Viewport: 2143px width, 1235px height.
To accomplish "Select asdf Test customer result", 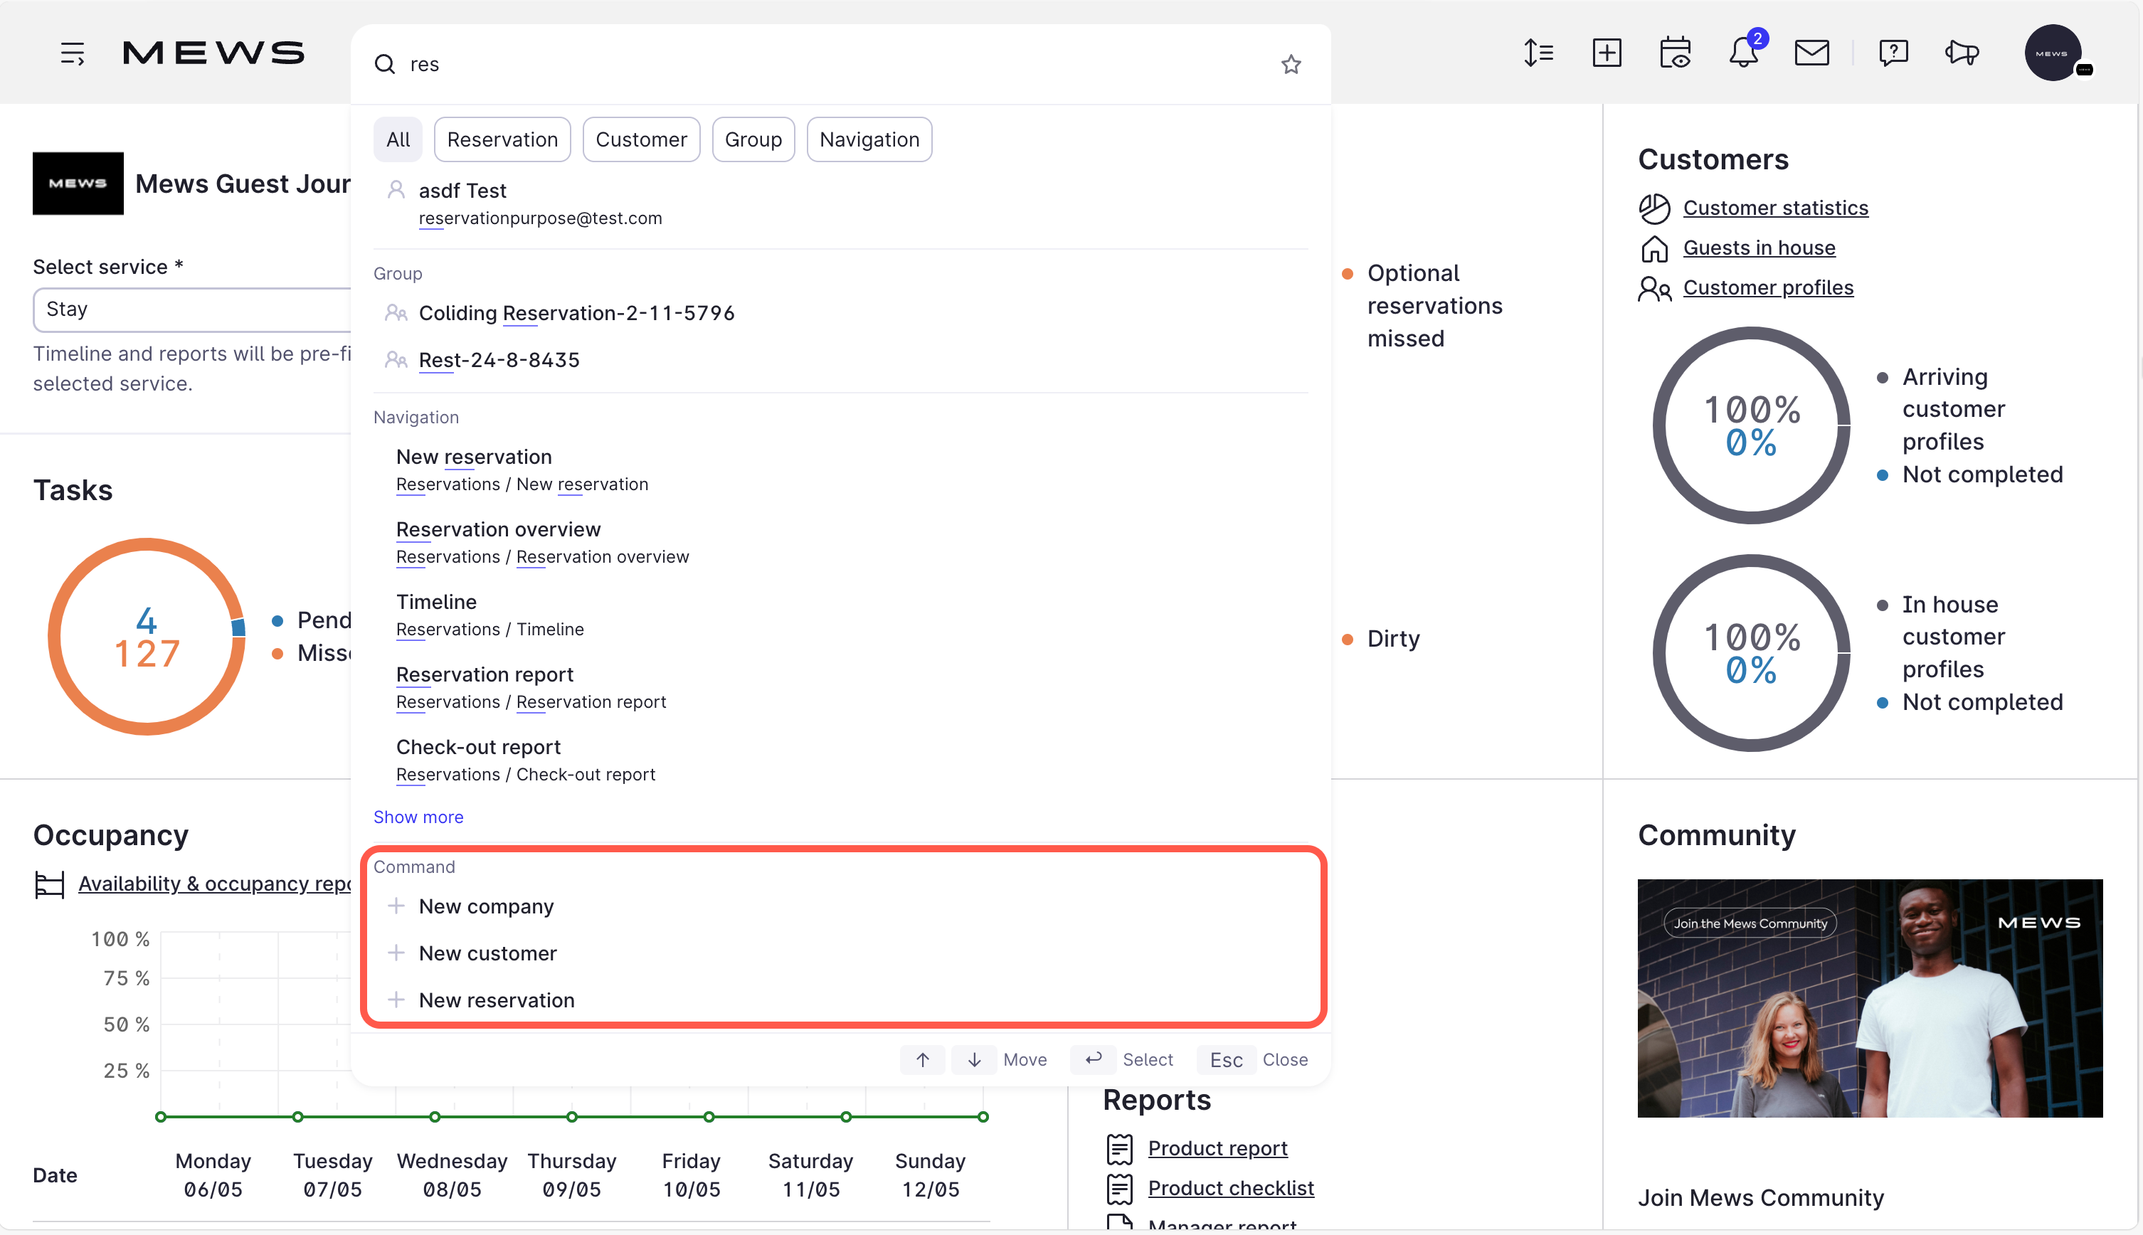I will (840, 203).
